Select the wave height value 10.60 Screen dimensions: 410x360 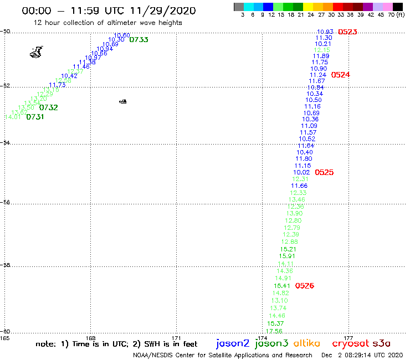pos(122,35)
